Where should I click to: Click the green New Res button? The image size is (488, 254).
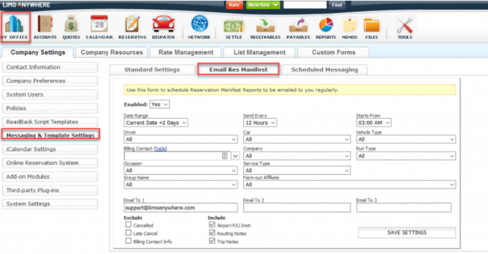[x=259, y=5]
